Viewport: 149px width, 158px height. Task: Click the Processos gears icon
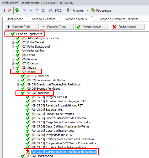93,10
